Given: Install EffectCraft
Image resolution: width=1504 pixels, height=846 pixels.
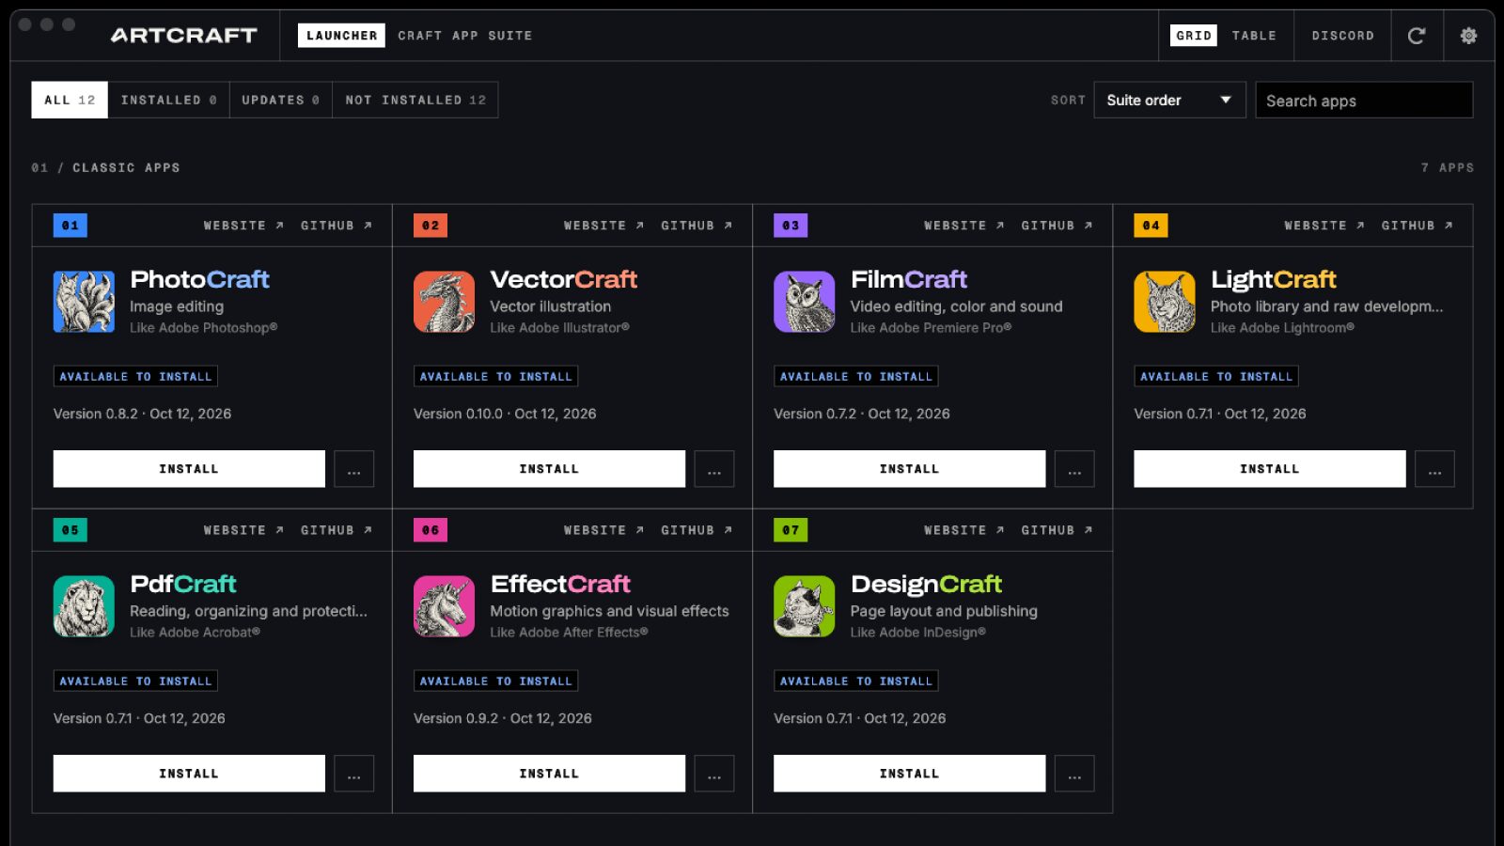Looking at the screenshot, I should point(549,774).
